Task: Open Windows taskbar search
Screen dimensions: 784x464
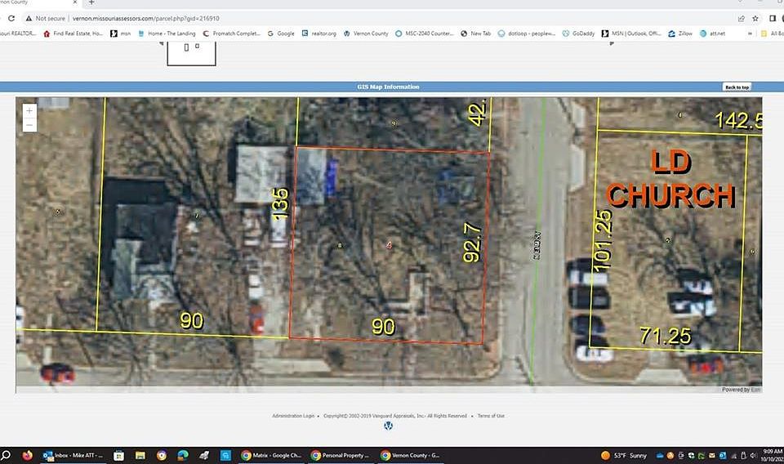Action: click(x=7, y=455)
